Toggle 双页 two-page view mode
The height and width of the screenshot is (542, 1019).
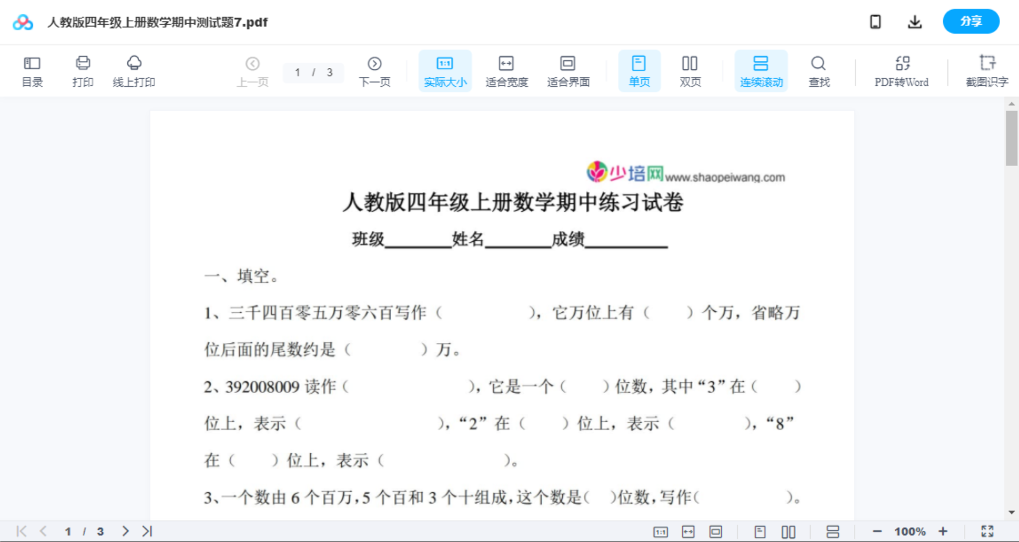click(690, 70)
